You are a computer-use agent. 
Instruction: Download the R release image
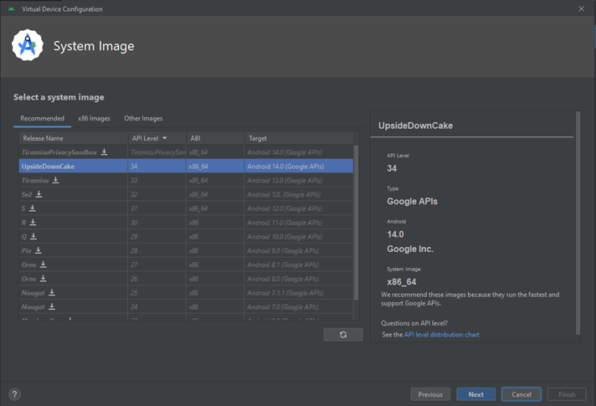pyautogui.click(x=32, y=223)
